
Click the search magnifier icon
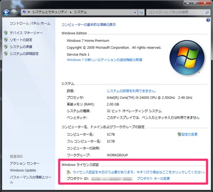point(207,12)
